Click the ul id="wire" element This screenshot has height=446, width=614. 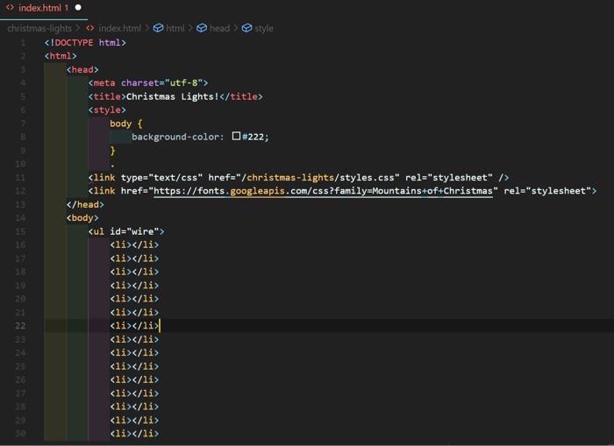point(126,231)
